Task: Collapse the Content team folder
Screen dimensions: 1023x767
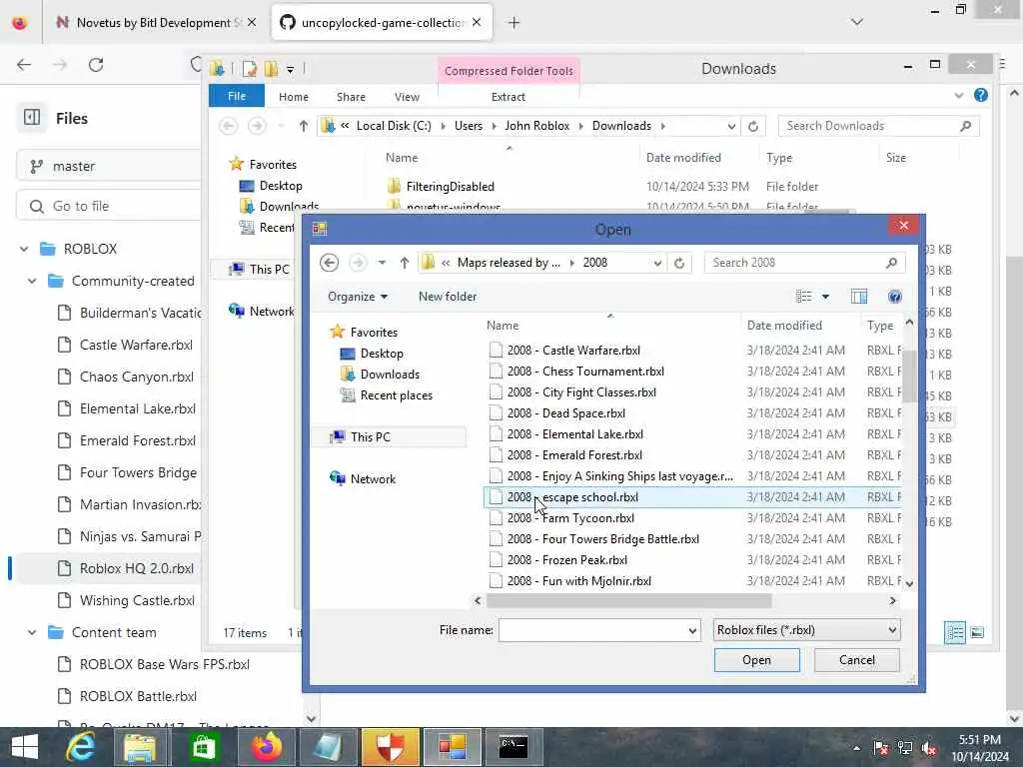Action: pyautogui.click(x=32, y=632)
